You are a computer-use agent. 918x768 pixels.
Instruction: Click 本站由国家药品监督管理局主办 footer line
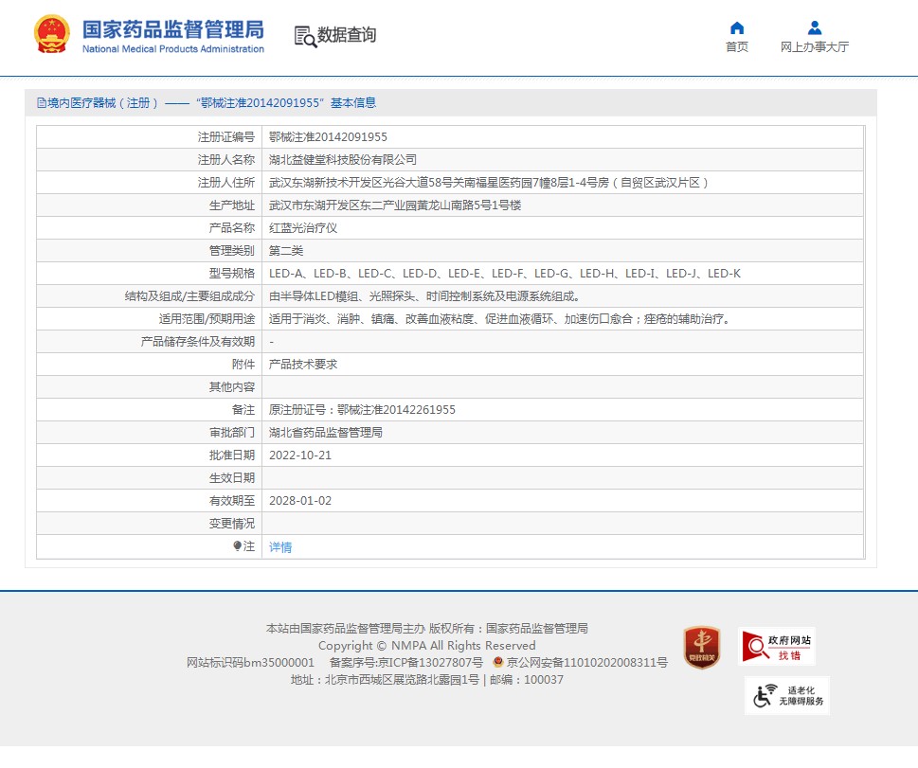click(427, 629)
